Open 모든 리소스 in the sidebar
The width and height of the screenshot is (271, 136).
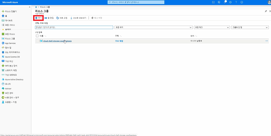(x=8, y=34)
